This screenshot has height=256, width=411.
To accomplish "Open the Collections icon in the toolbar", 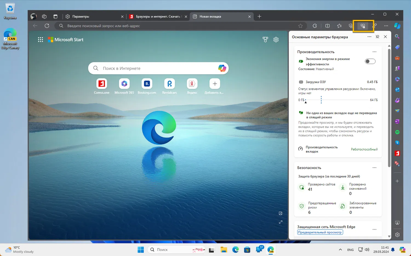I will (351, 26).
